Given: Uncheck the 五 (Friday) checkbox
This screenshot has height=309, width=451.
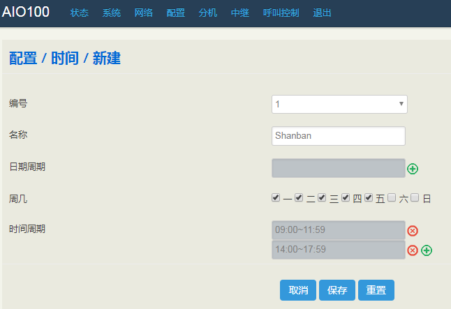Looking at the screenshot, I should [369, 197].
